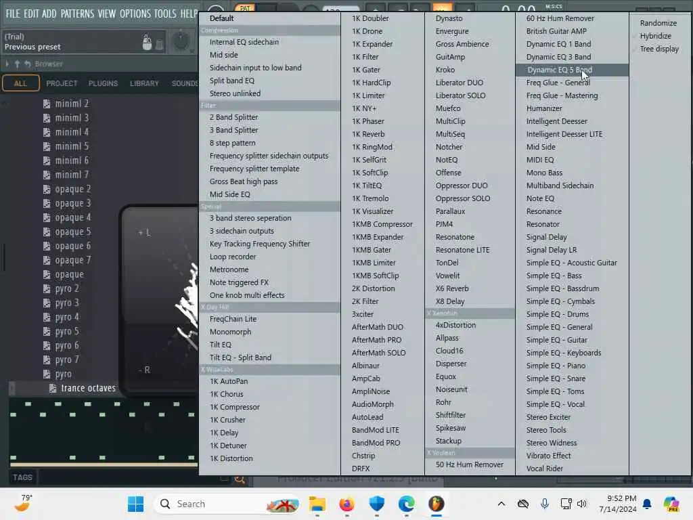The width and height of the screenshot is (693, 520).
Task: Click the knob beside the hint panel
Action: tap(181, 41)
